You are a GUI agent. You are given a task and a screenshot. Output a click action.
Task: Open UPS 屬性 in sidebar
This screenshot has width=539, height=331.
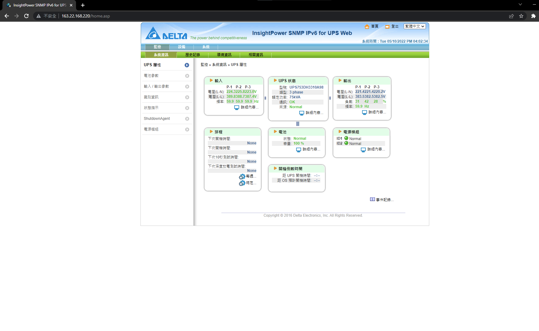click(x=152, y=65)
